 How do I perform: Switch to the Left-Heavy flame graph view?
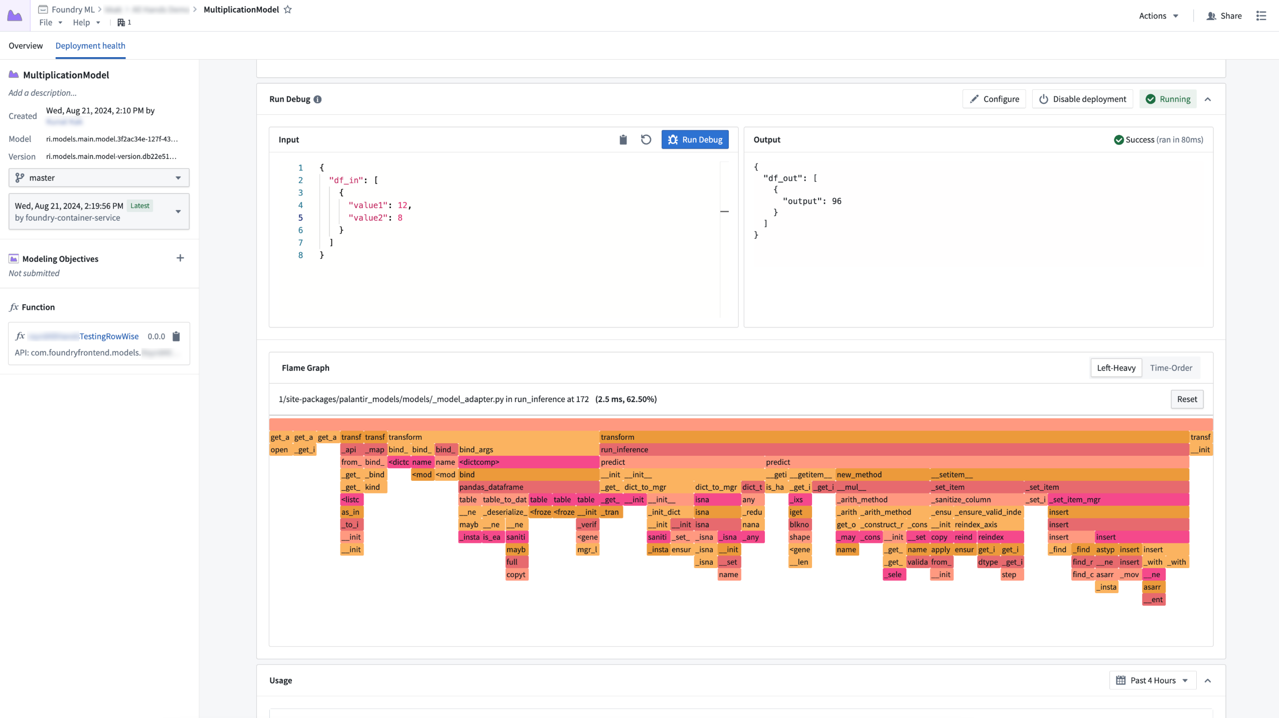(1115, 367)
